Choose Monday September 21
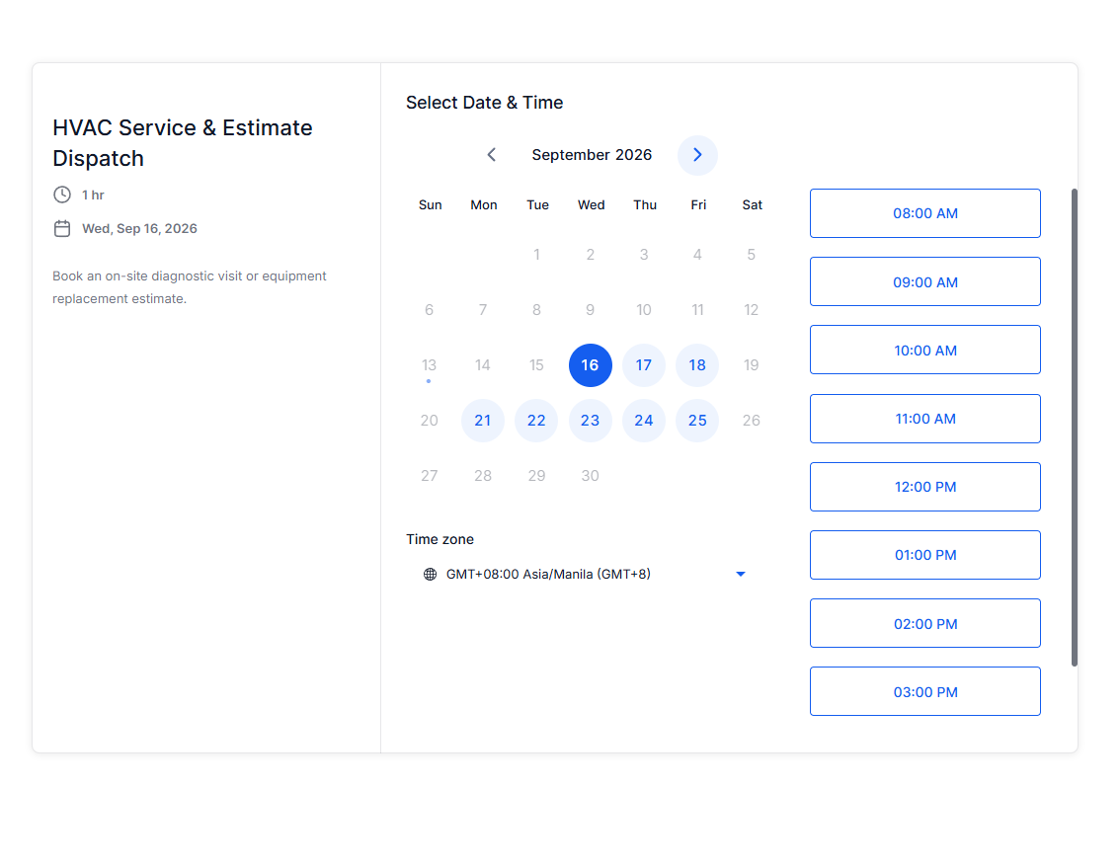 point(483,421)
